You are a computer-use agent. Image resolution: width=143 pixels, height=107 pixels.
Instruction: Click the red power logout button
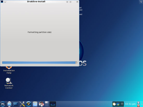(x=138, y=105)
